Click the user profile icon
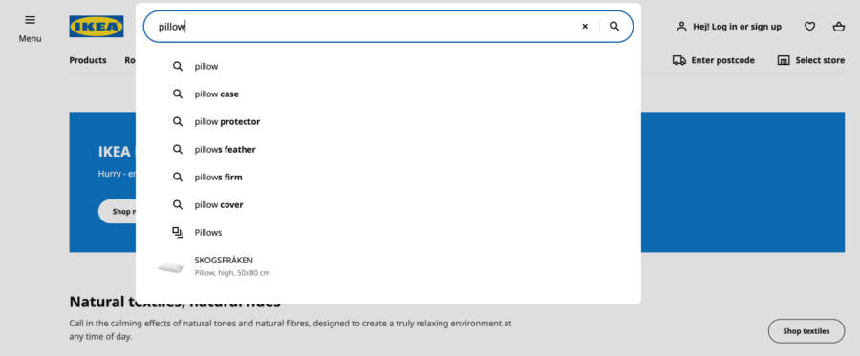The height and width of the screenshot is (356, 860). point(681,27)
